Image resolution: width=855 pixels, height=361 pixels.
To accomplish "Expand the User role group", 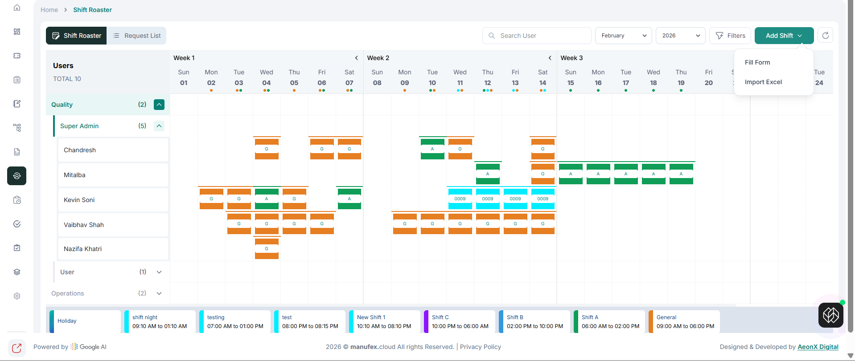I will pos(159,272).
